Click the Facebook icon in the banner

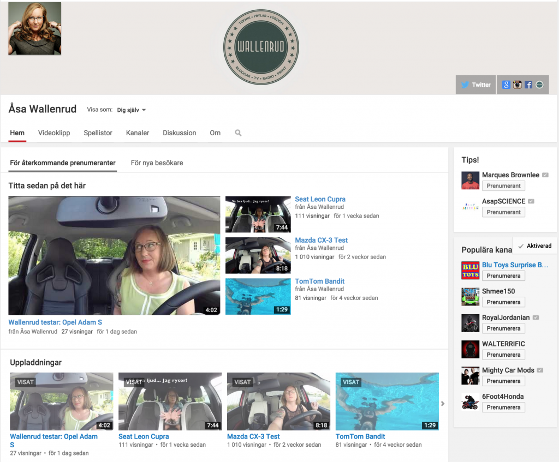pyautogui.click(x=528, y=85)
